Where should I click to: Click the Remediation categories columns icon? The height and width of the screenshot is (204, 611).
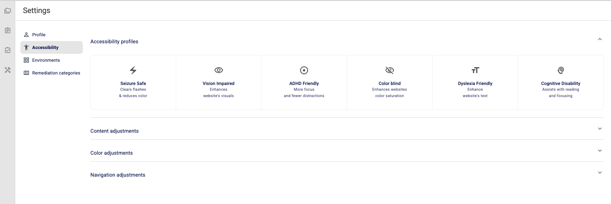26,73
